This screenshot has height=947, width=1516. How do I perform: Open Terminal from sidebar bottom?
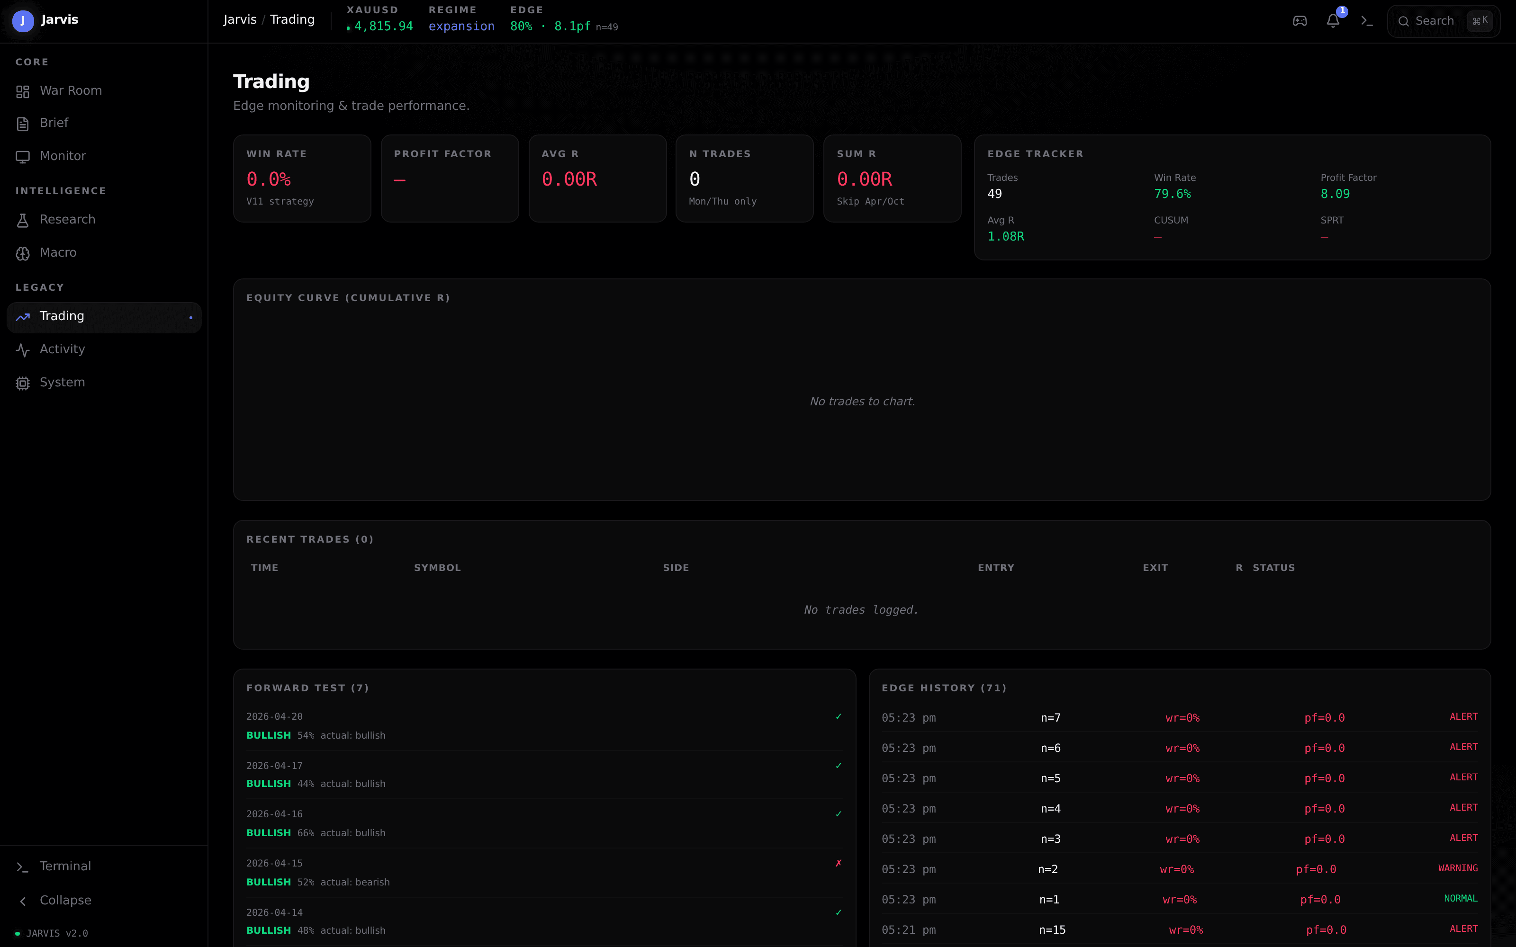coord(104,866)
